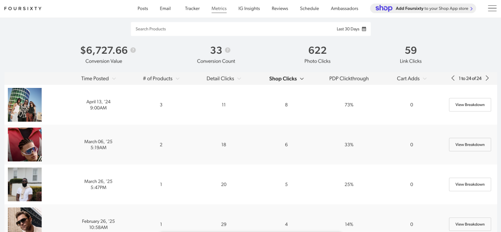The image size is (501, 232).
Task: Go to previous page arrow
Action: tap(453, 78)
